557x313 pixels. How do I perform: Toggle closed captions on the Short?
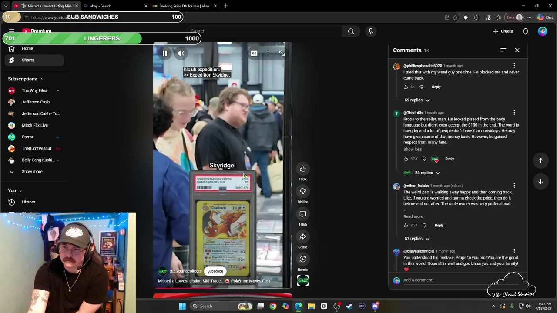point(254,53)
